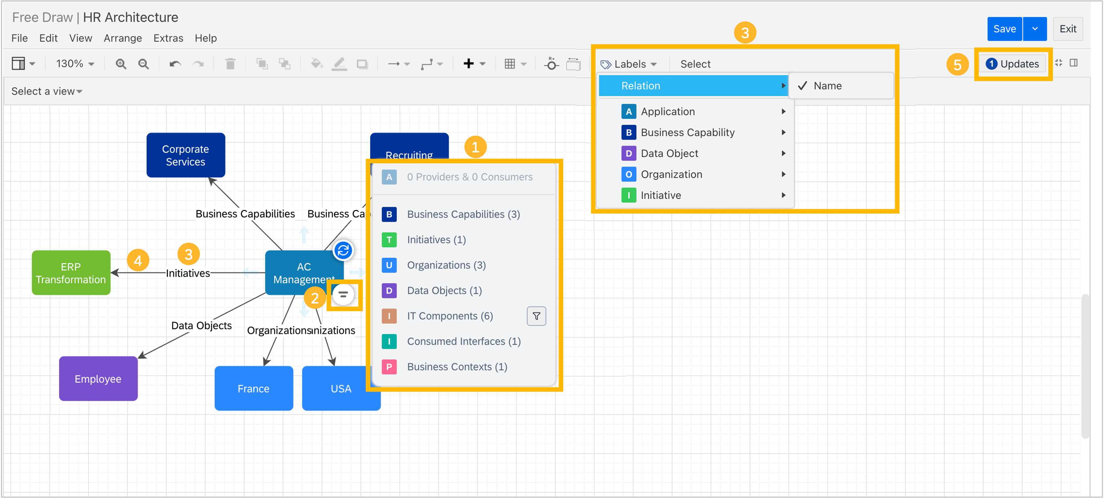
Task: Click the line color pencil icon
Action: tap(339, 64)
